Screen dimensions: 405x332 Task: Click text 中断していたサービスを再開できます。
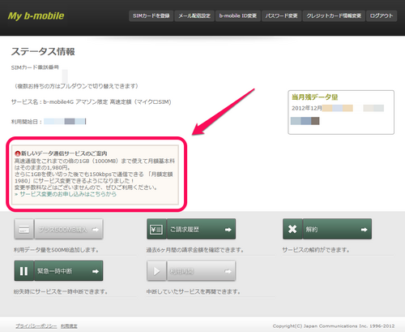194,291
